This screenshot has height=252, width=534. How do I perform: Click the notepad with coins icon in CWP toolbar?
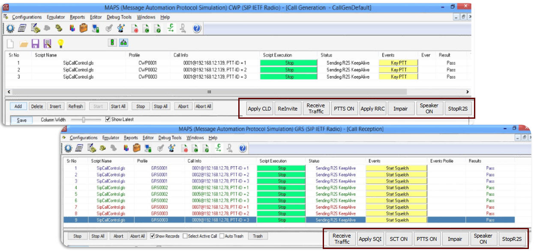tap(35, 29)
